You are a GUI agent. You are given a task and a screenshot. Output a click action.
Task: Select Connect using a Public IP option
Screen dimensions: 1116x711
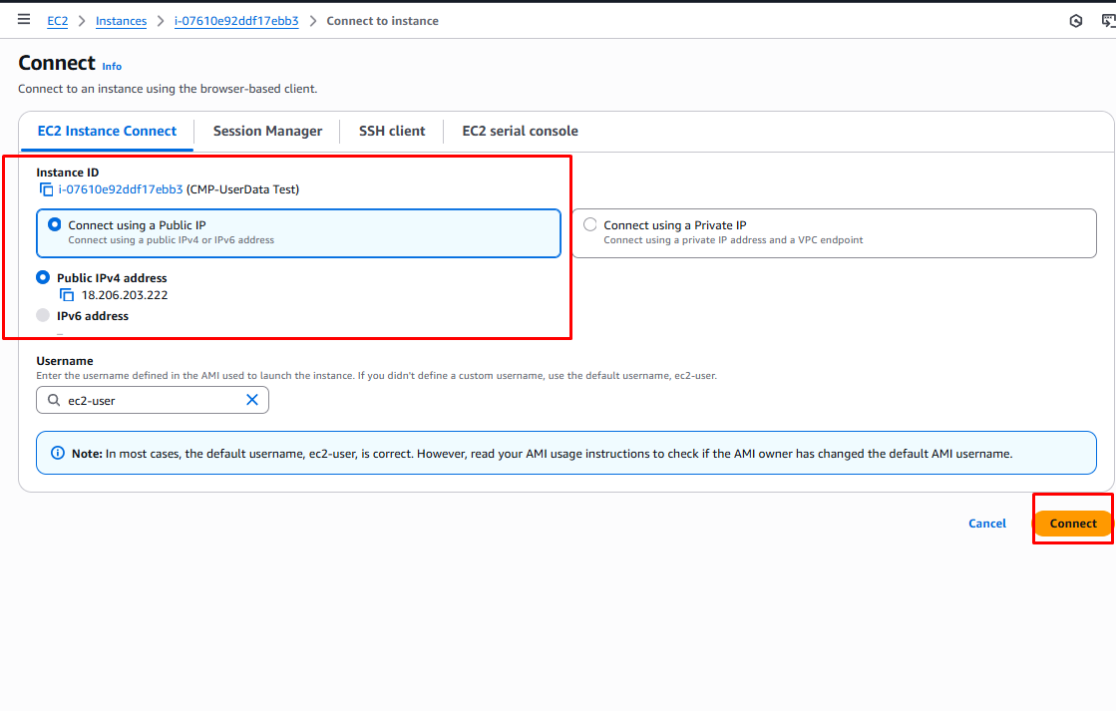[55, 225]
